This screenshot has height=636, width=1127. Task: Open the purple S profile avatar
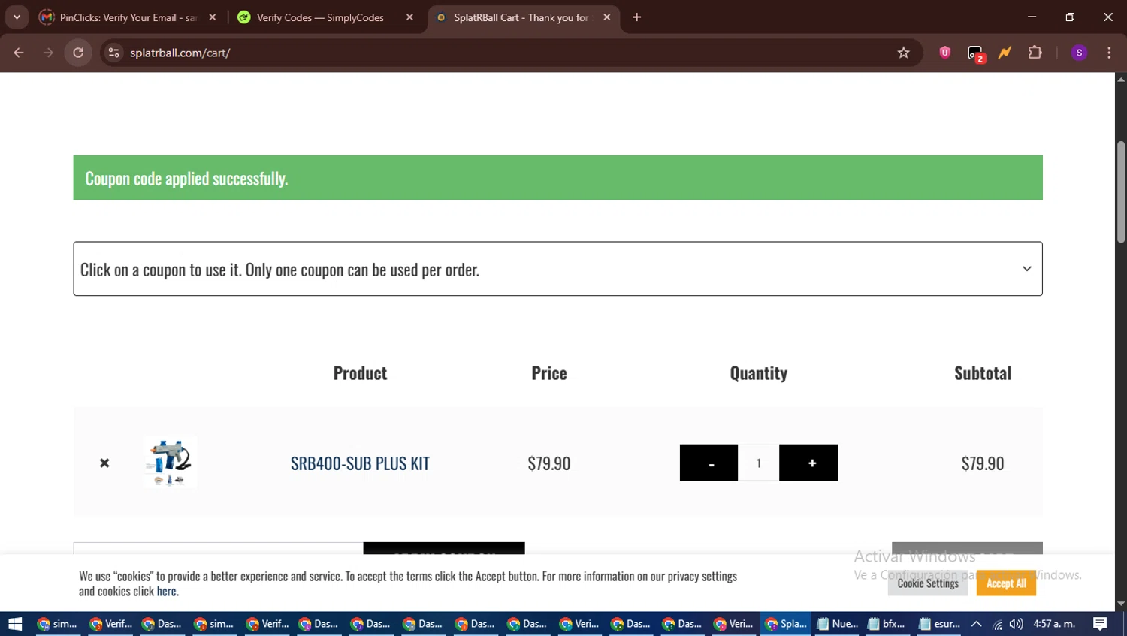pos(1079,53)
